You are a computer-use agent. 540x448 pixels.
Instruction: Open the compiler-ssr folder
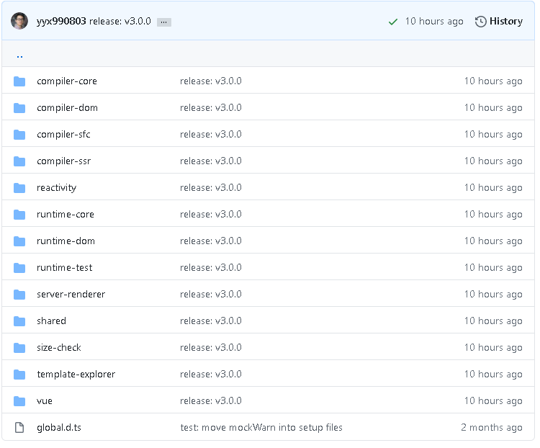coord(63,161)
